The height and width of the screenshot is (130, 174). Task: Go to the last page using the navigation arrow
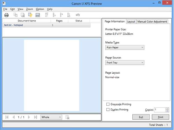tap(36, 117)
